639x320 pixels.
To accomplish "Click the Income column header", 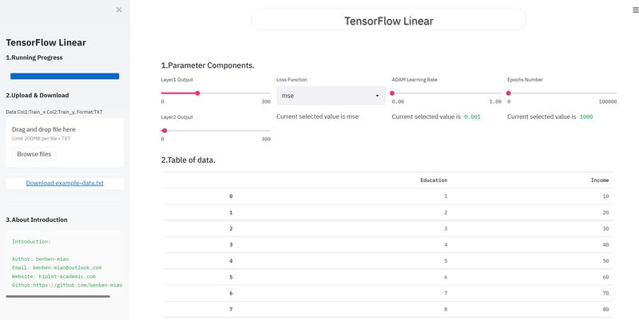I will pos(599,180).
